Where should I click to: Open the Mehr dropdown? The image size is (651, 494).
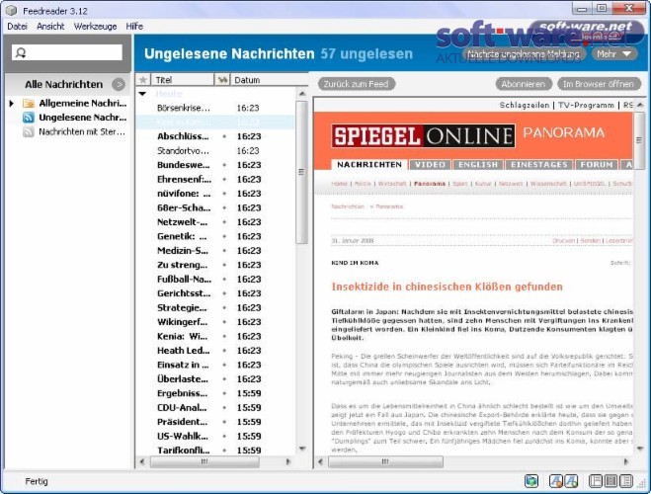pyautogui.click(x=614, y=54)
